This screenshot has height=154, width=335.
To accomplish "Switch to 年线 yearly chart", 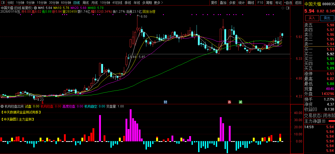I will pyautogui.click(x=137, y=3).
